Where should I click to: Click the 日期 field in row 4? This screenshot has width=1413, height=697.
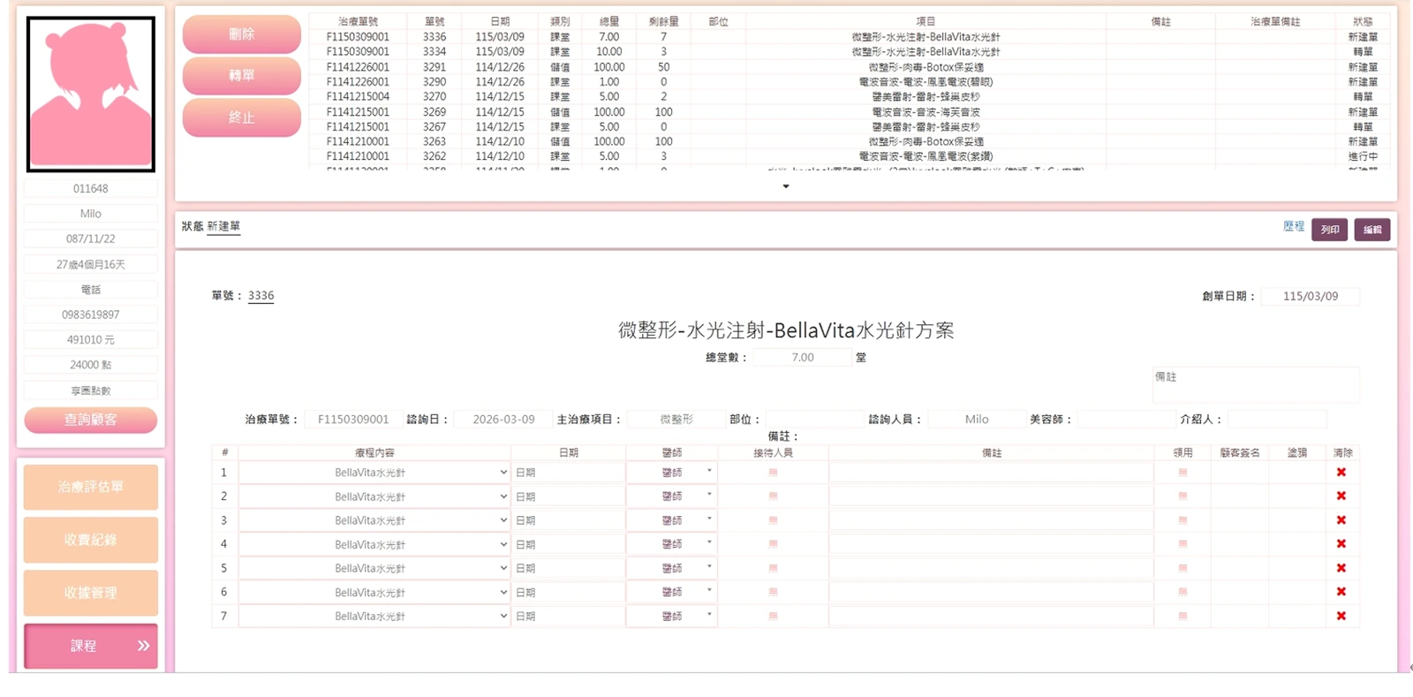(x=569, y=544)
